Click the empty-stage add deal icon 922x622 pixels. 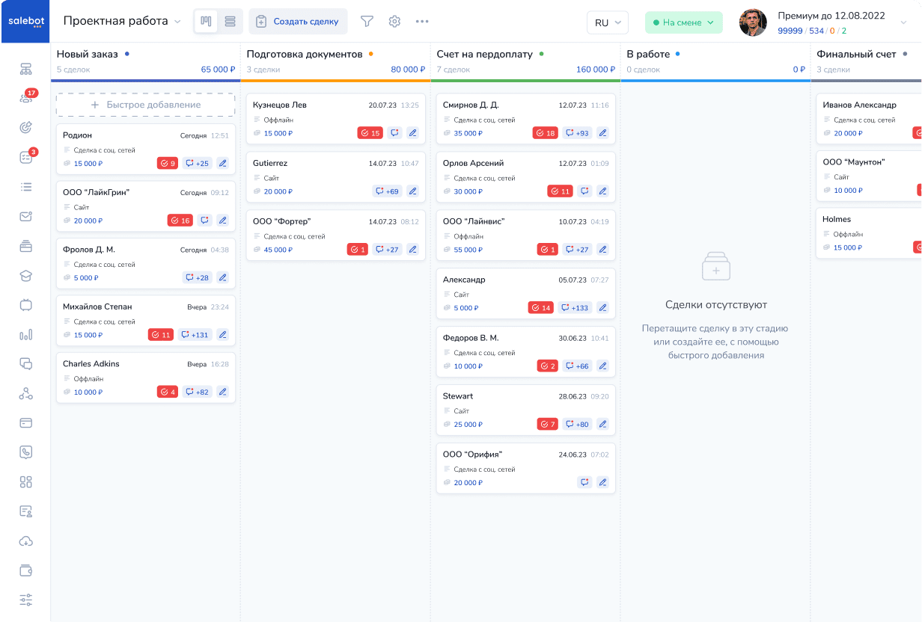coord(715,266)
